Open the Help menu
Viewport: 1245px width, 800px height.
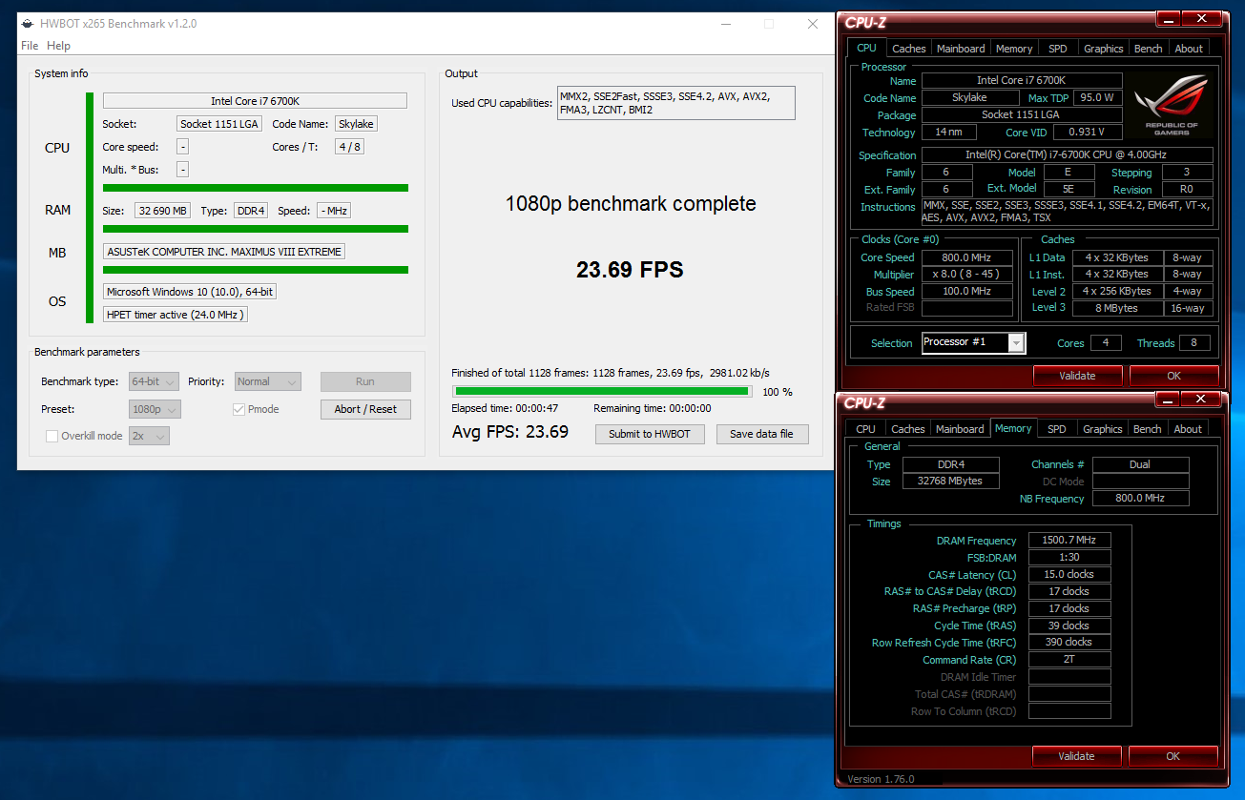coord(58,46)
